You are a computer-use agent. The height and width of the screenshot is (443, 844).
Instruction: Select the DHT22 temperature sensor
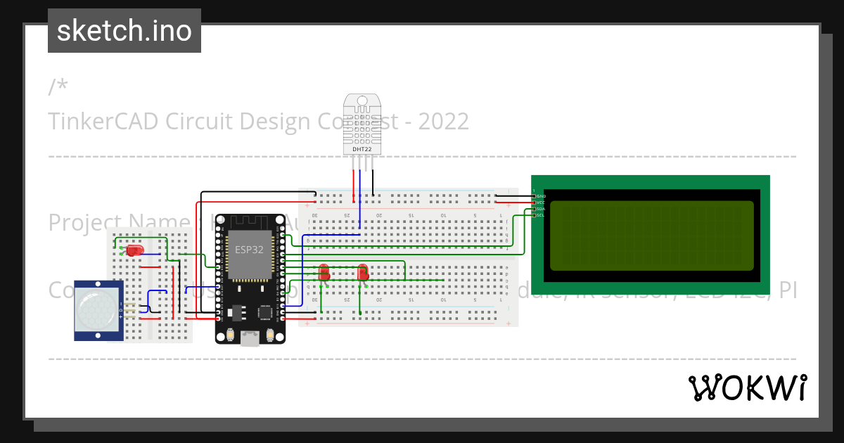(x=362, y=123)
